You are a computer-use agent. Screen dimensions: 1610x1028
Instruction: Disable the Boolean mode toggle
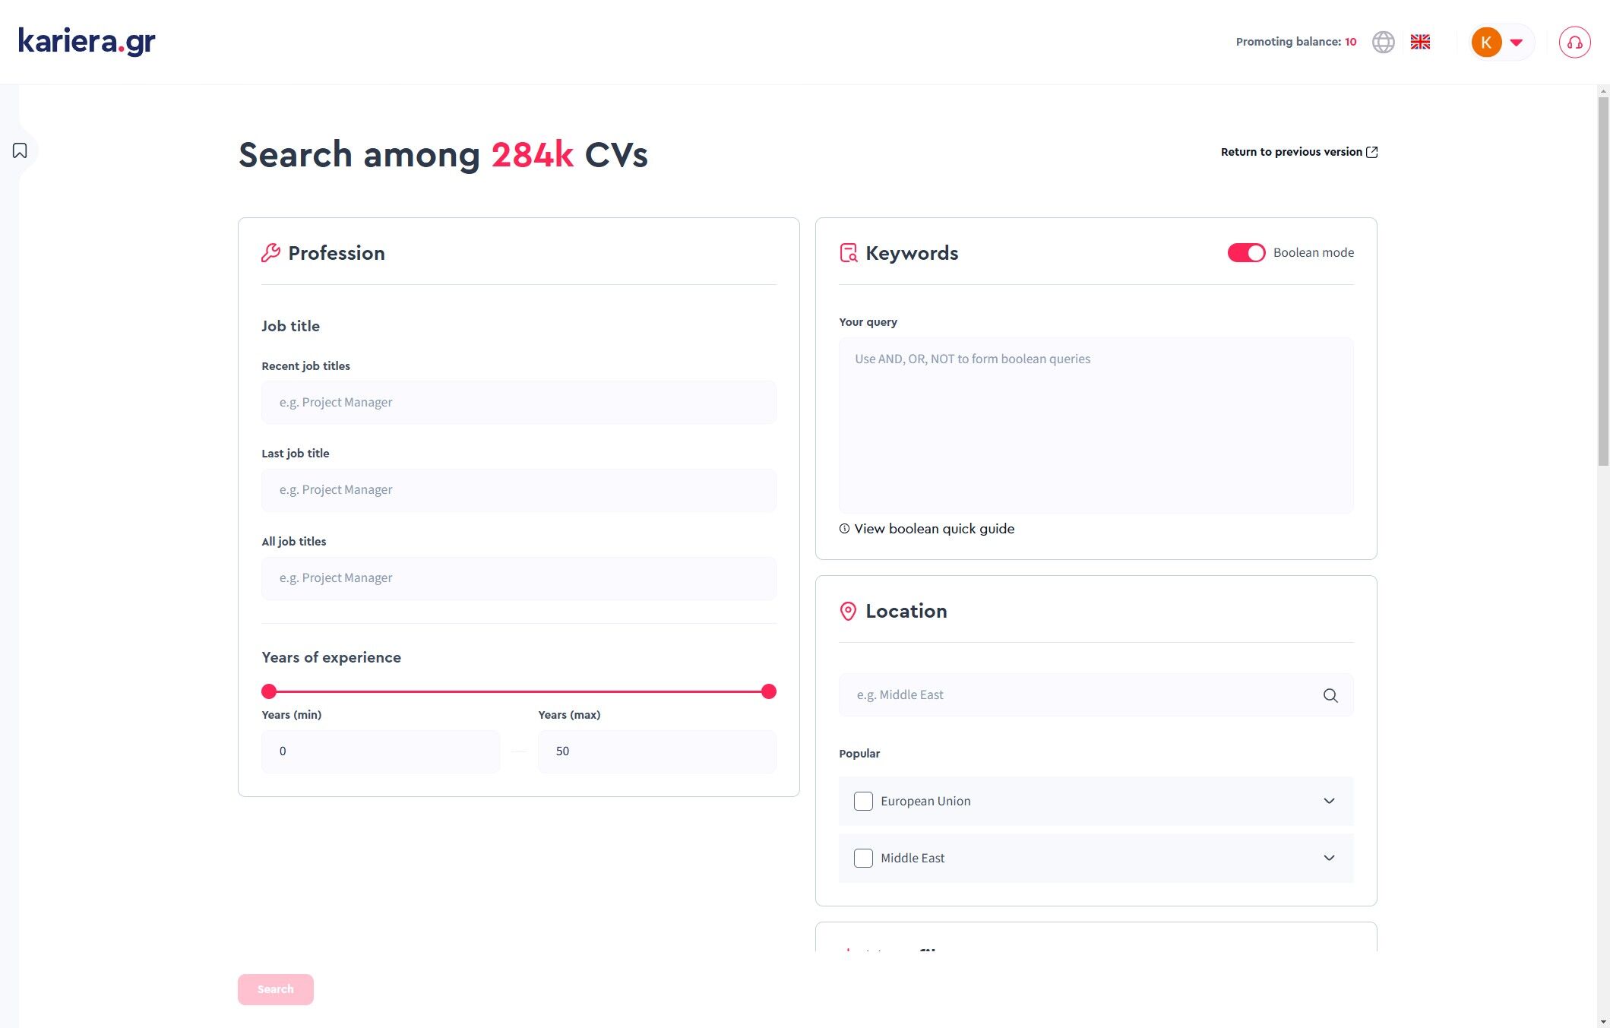tap(1246, 253)
